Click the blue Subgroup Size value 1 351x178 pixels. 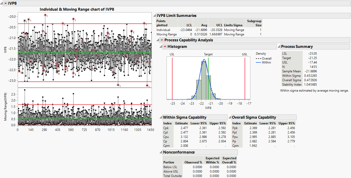coord(260,30)
